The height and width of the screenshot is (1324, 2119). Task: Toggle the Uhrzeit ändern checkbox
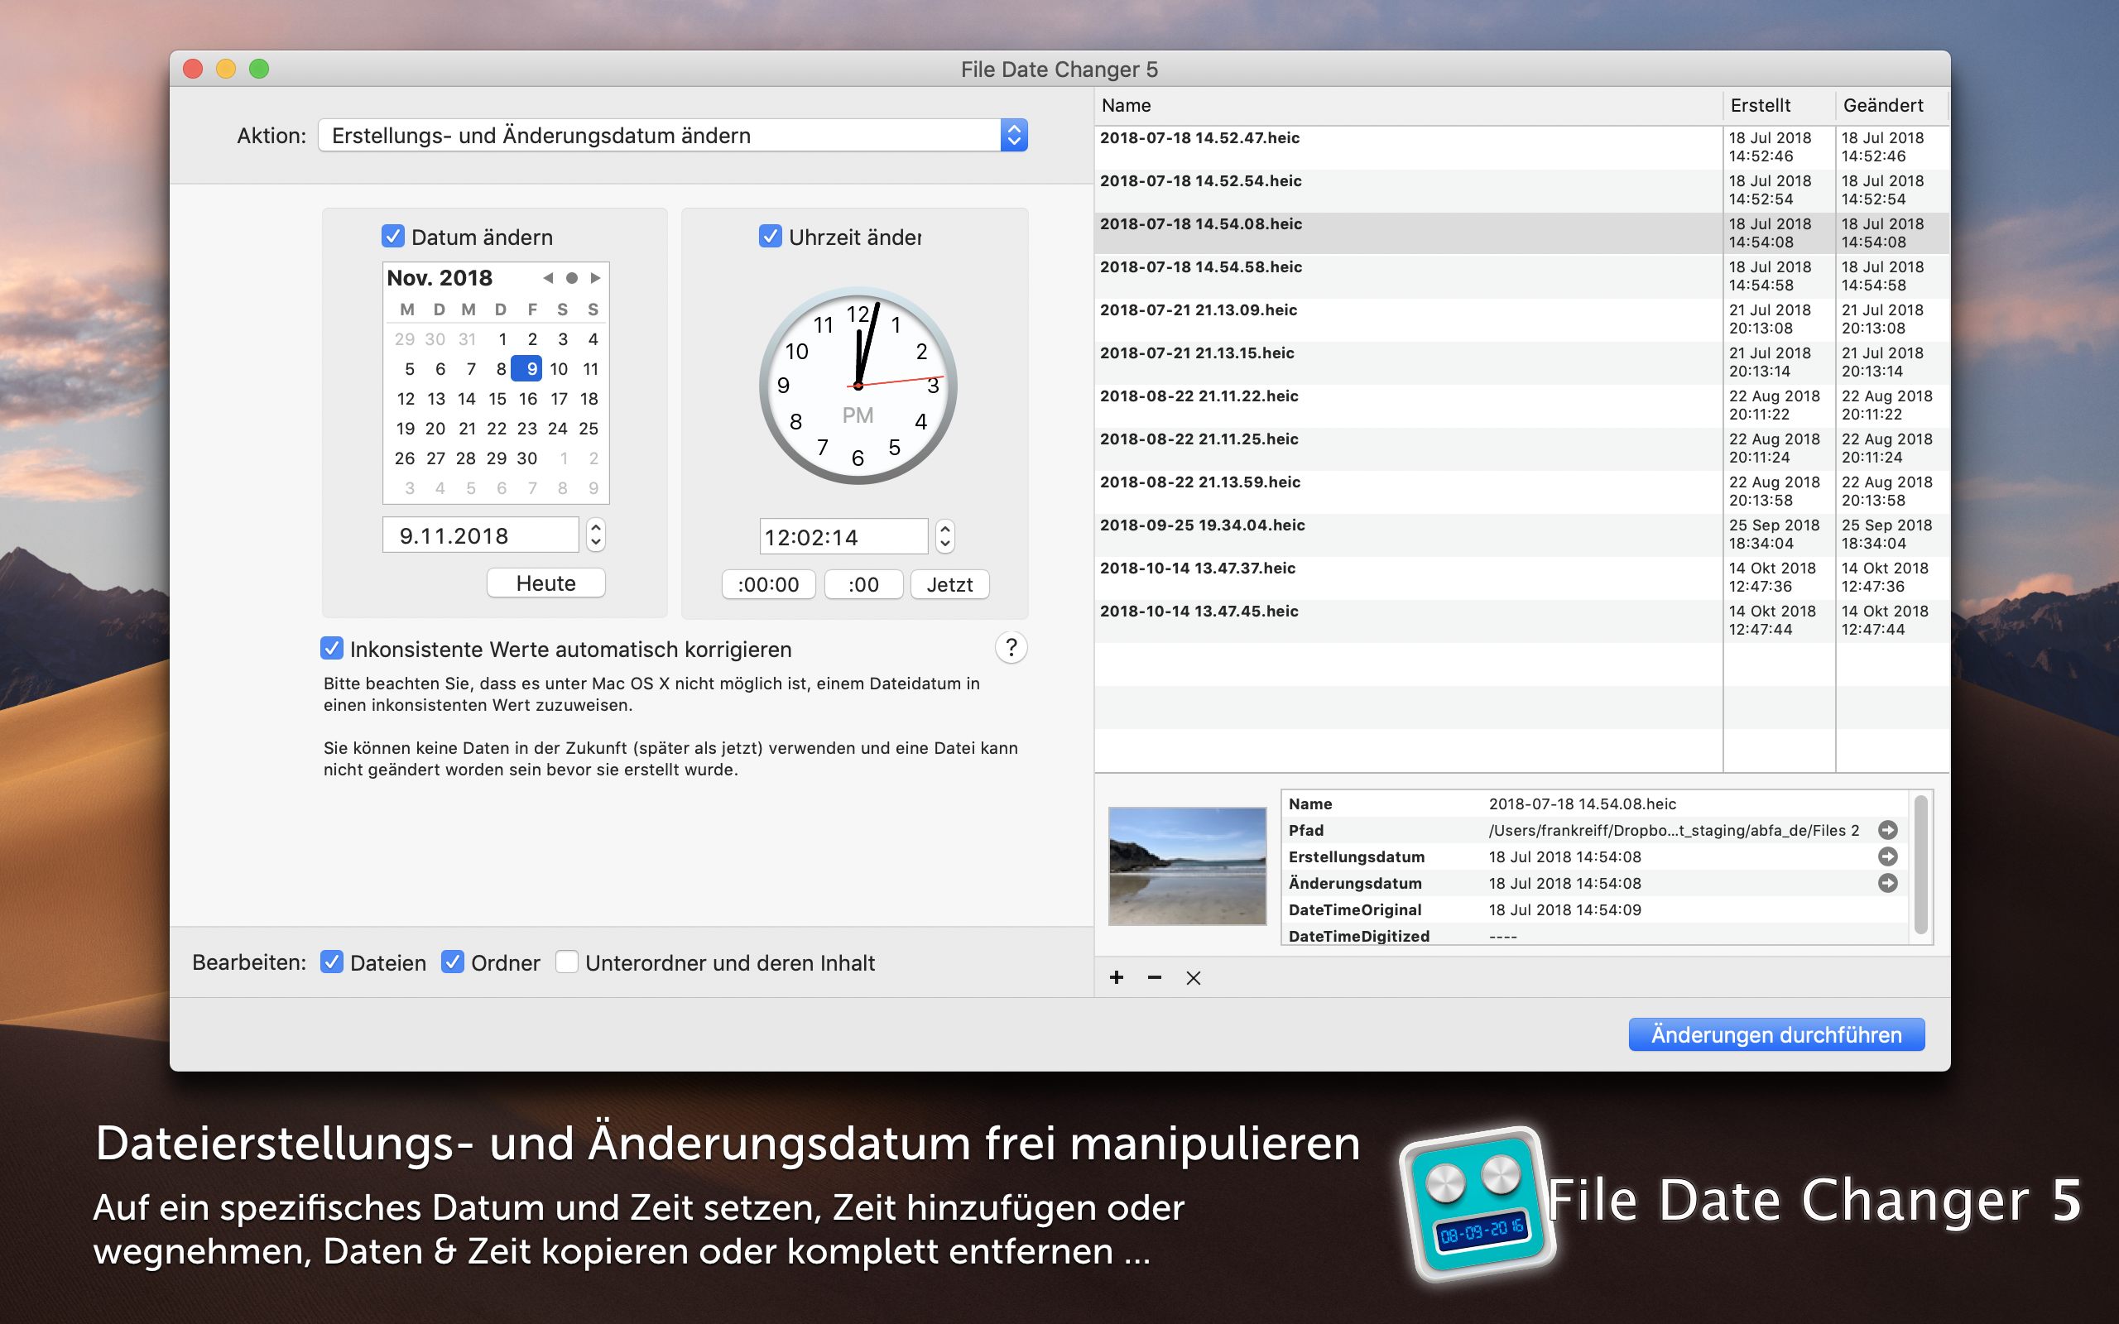click(x=770, y=237)
